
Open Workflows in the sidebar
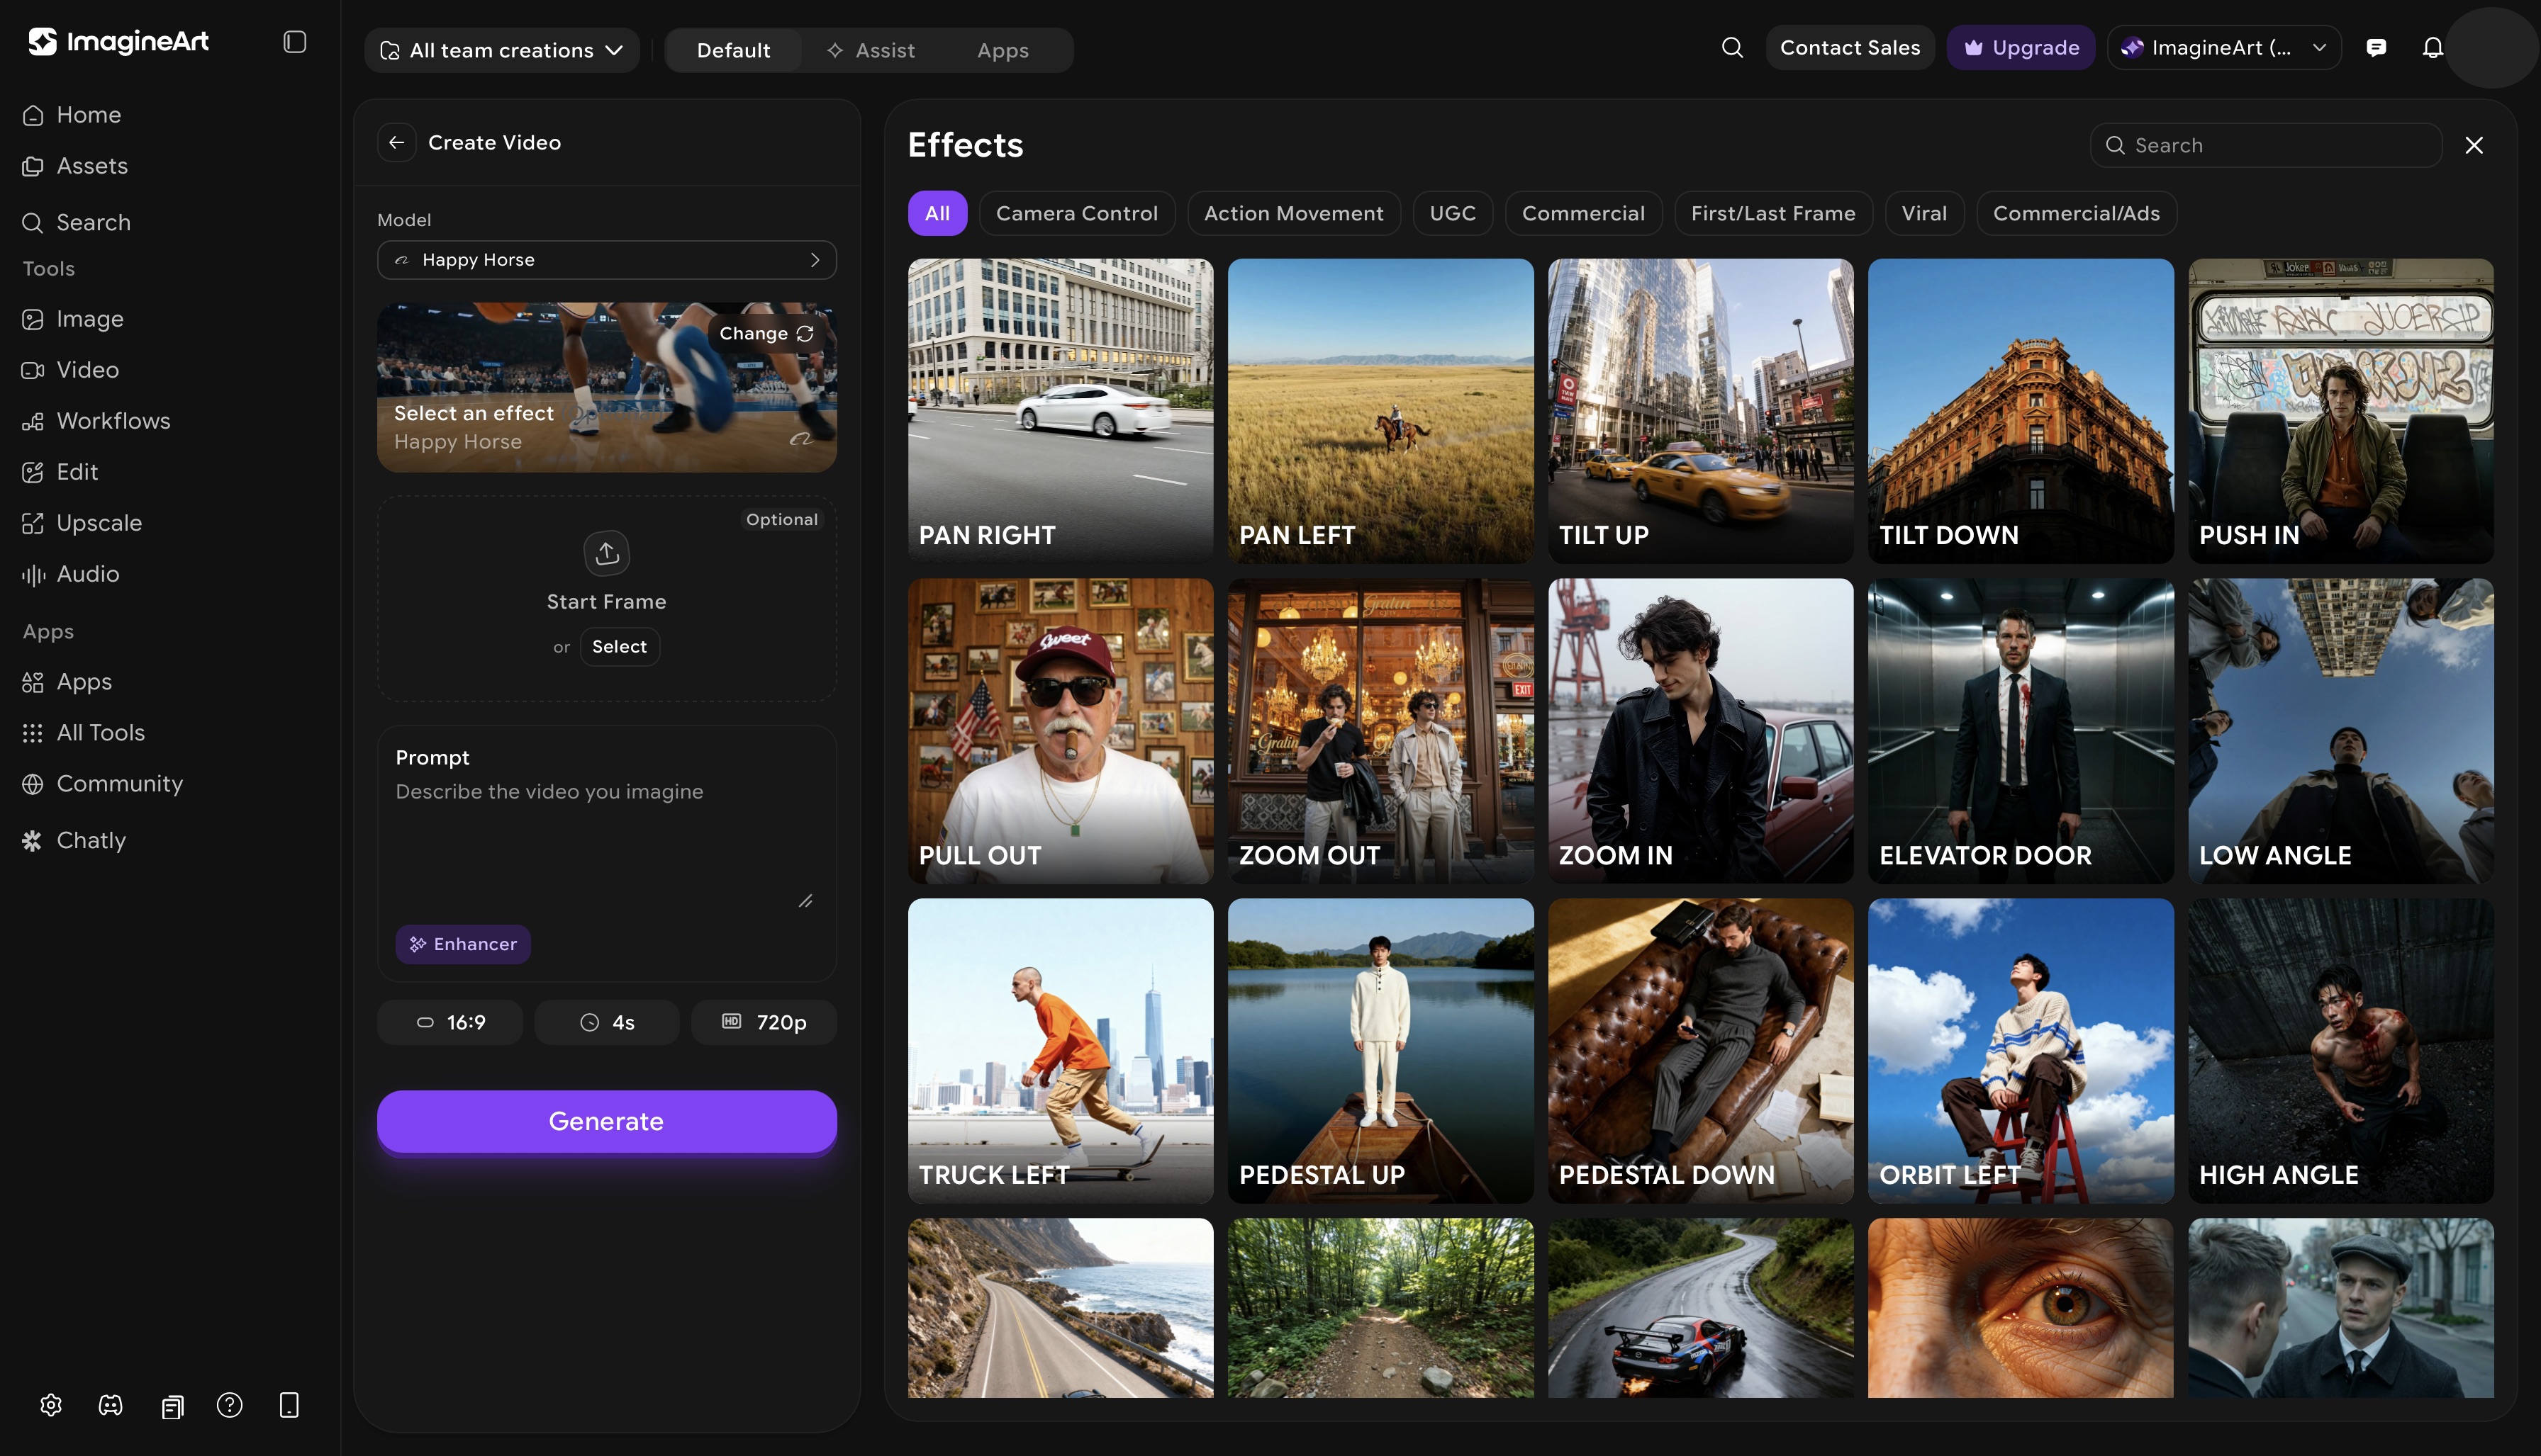113,421
